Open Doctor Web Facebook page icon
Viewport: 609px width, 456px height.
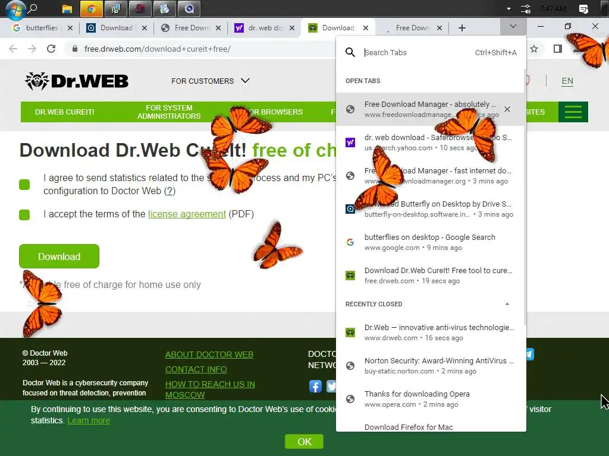tap(315, 386)
